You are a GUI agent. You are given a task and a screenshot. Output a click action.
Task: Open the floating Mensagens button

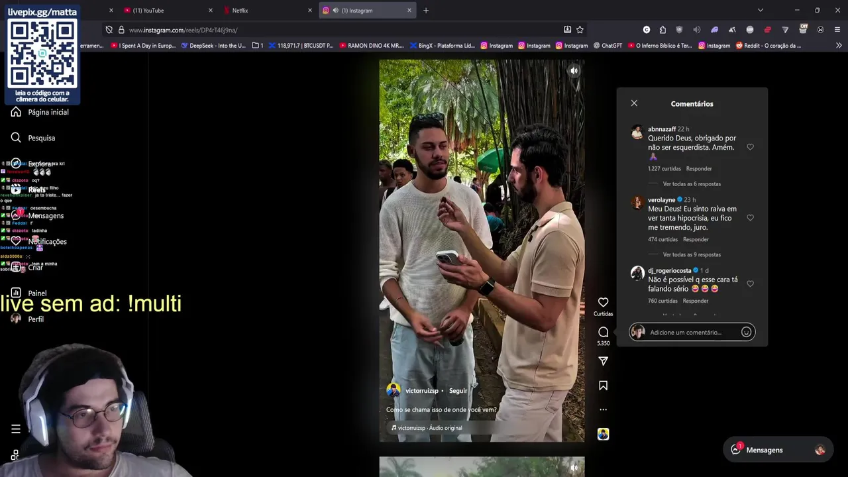777,450
